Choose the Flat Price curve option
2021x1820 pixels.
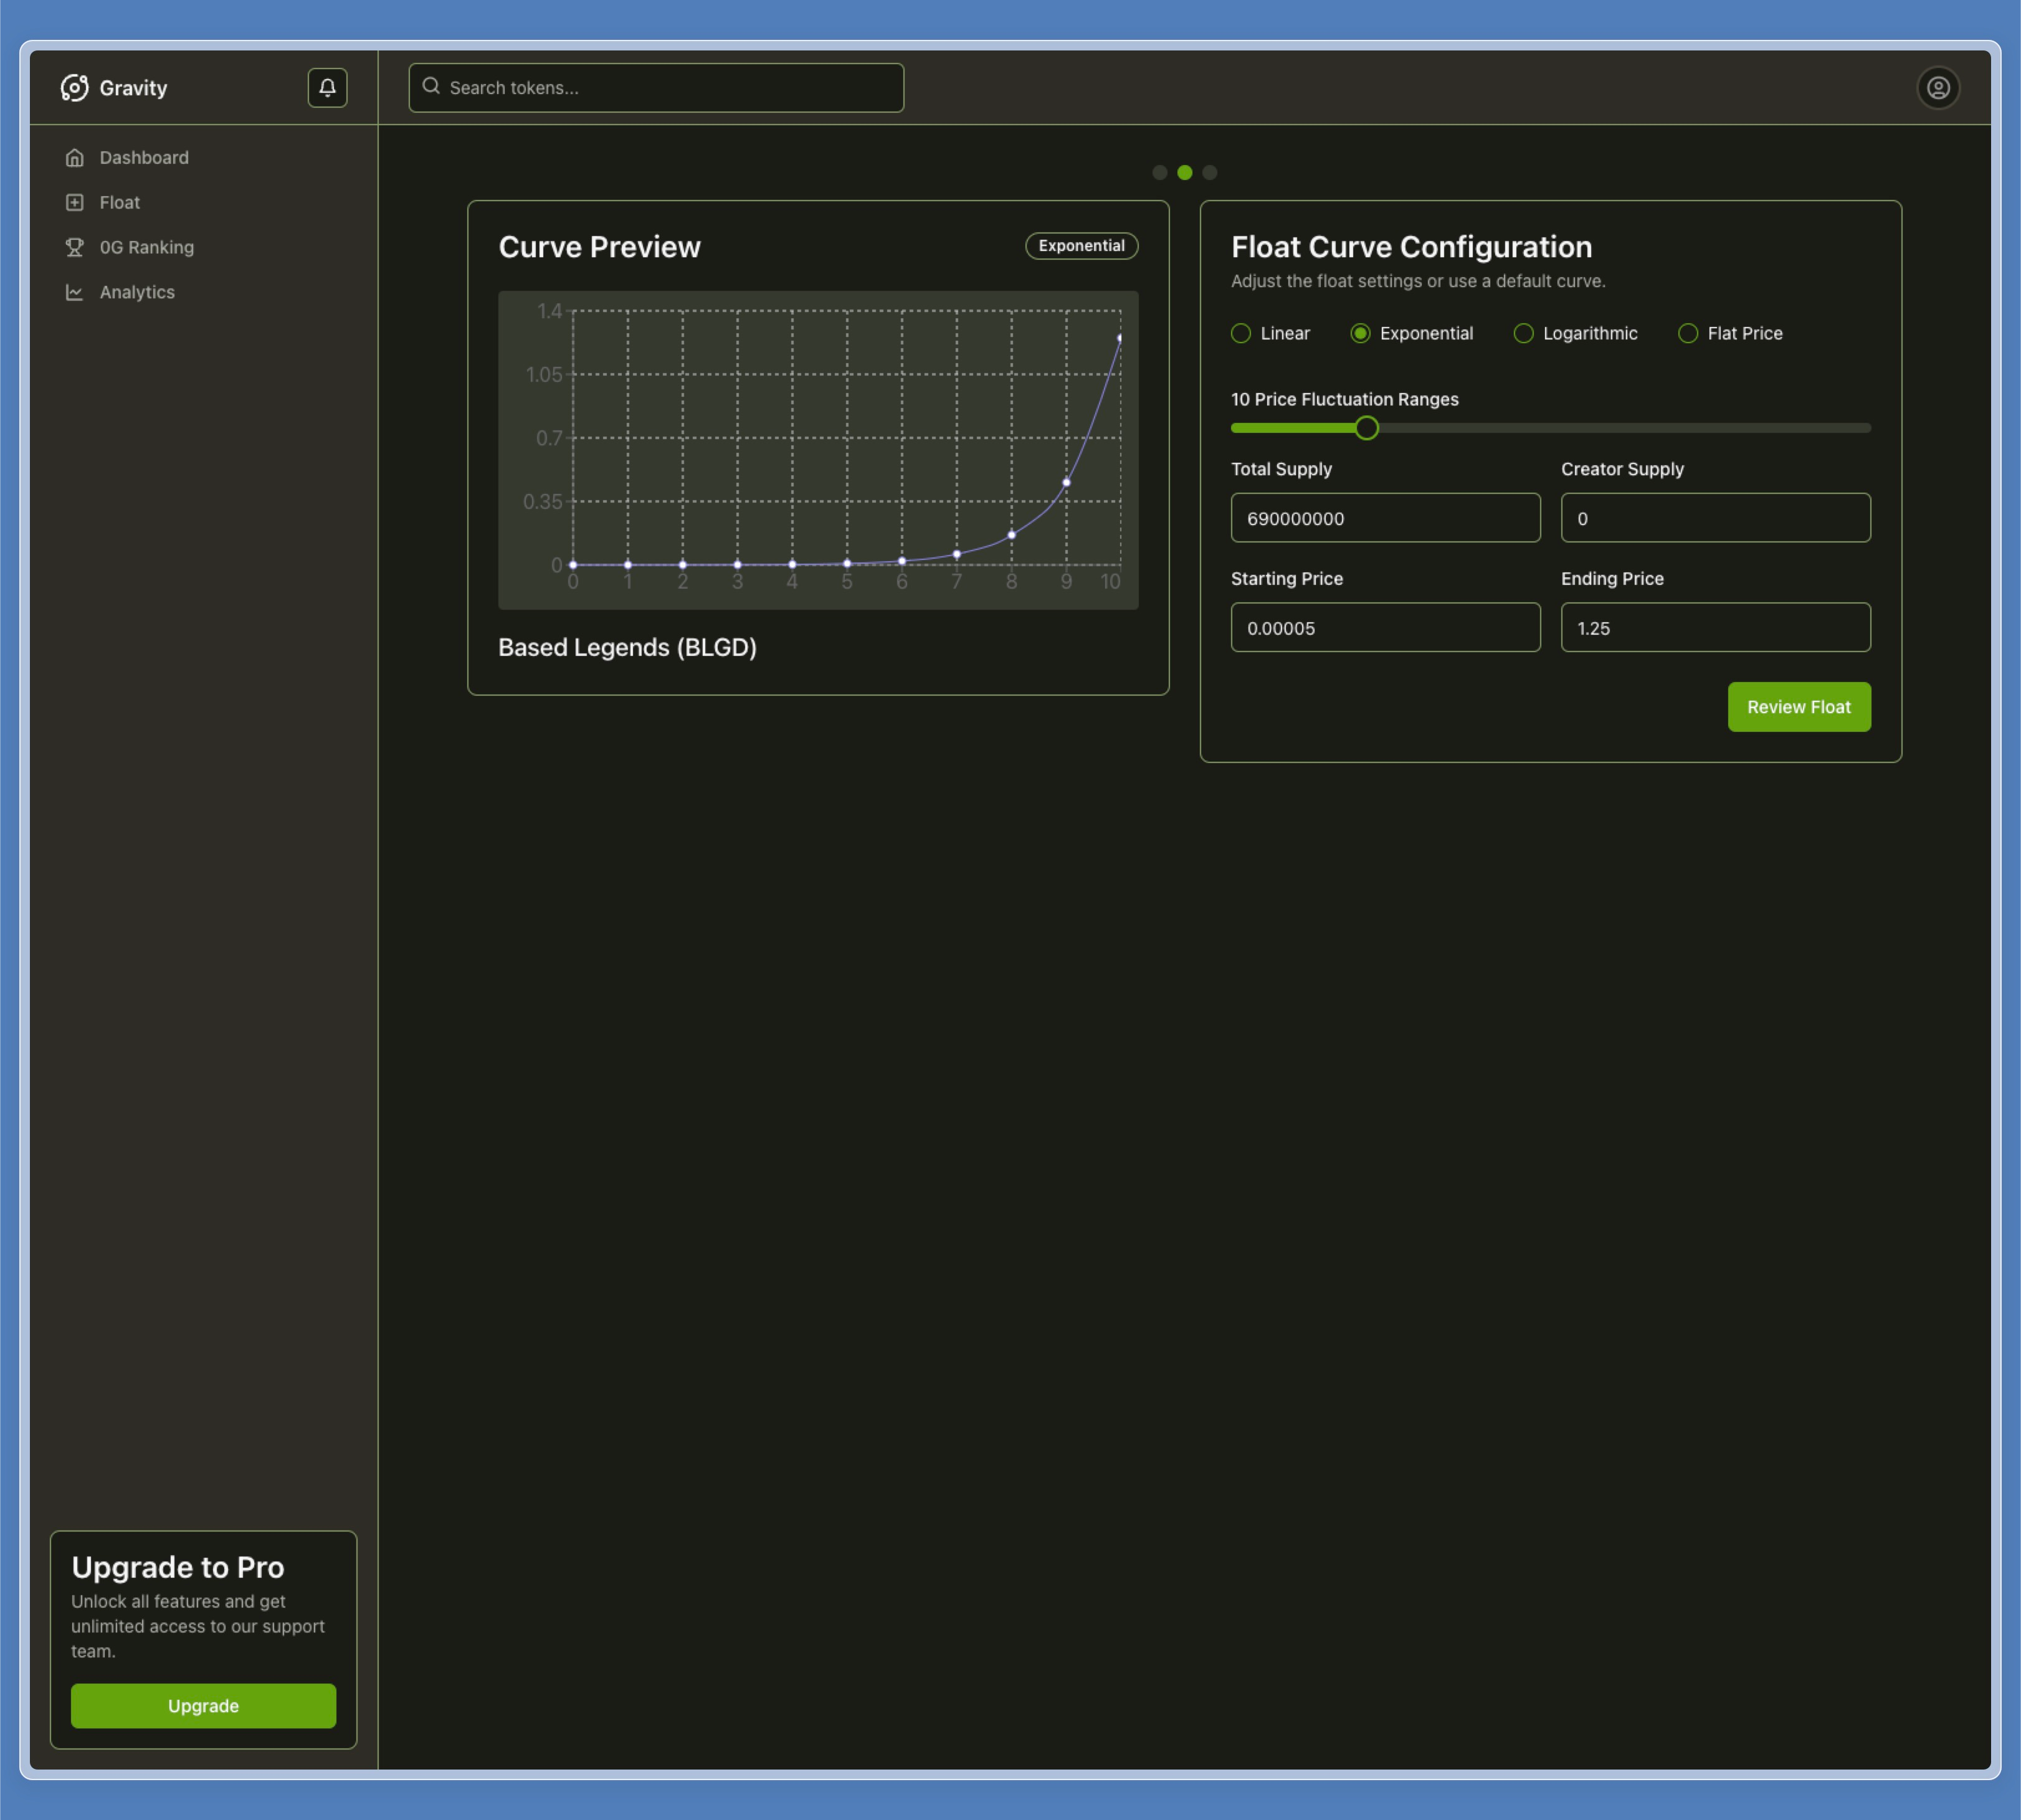(x=1688, y=334)
